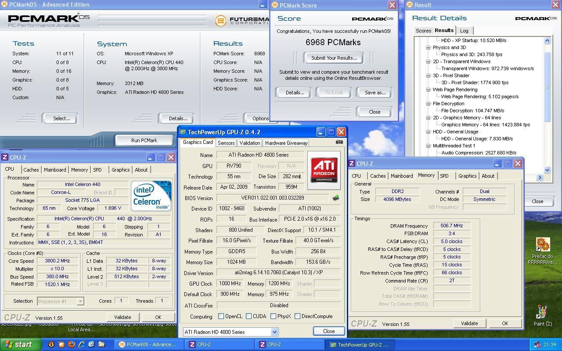The height and width of the screenshot is (351, 562).
Task: Click the result tree vertical scrollbar thumb
Action: coord(547,86)
